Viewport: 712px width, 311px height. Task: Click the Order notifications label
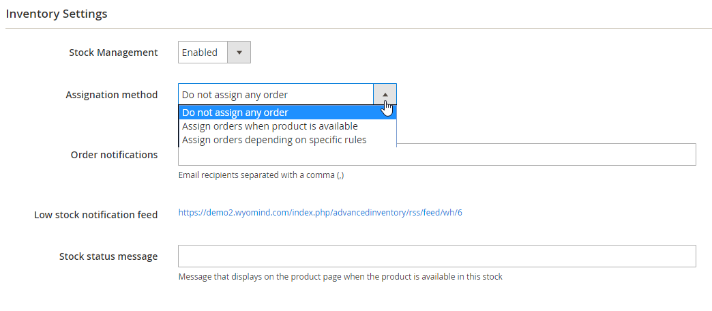tap(114, 155)
